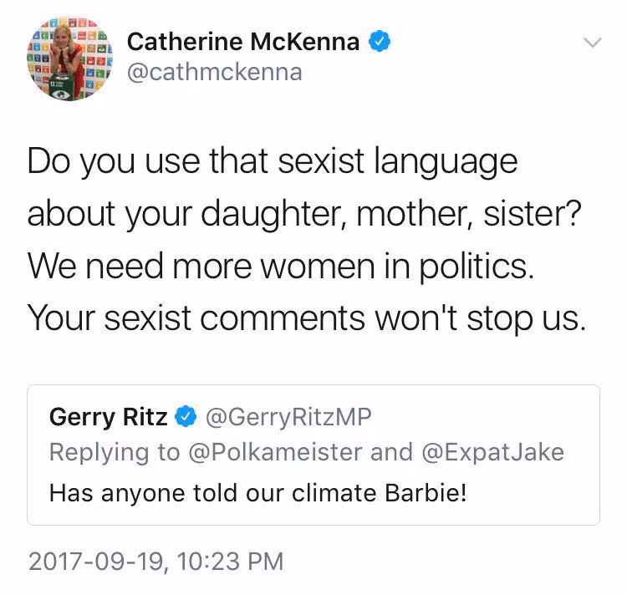Click the line "Do you use that sexist language"
Screen dimensions: 627x595
click(x=273, y=161)
